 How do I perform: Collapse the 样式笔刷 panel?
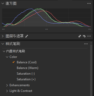[x=3, y=44]
